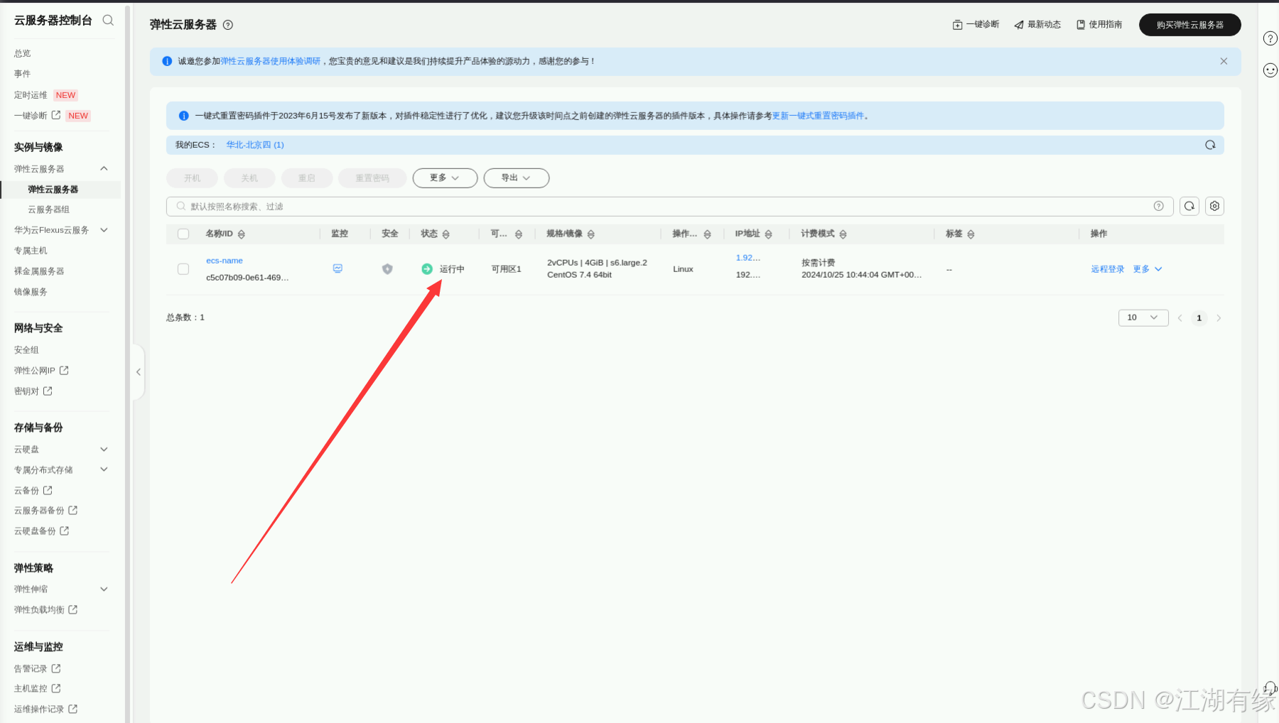Screen dimensions: 1279x723
Task: Refresh the server list table
Action: [x=1189, y=206]
